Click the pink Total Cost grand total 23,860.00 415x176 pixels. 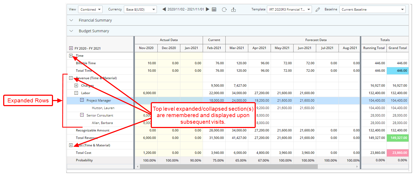[x=398, y=153]
